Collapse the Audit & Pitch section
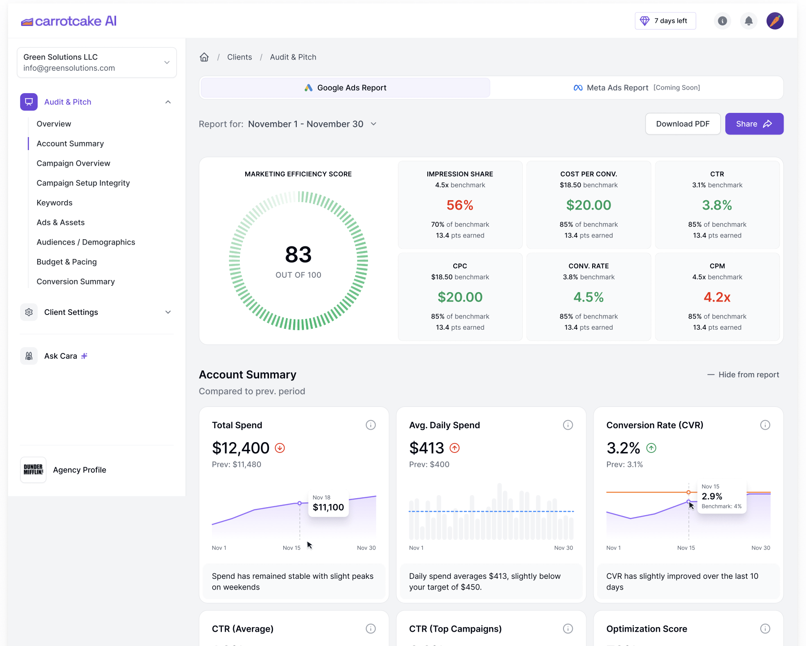 168,102
